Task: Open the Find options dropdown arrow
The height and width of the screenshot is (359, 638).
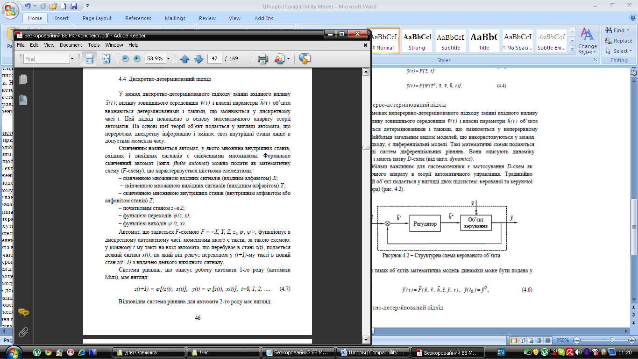Action: click(72, 59)
